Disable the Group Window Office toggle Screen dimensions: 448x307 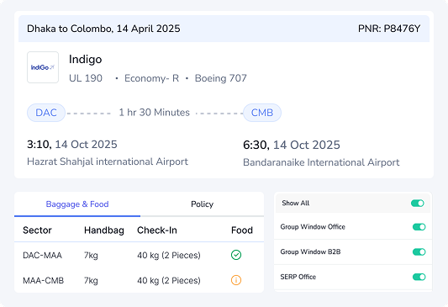point(419,227)
